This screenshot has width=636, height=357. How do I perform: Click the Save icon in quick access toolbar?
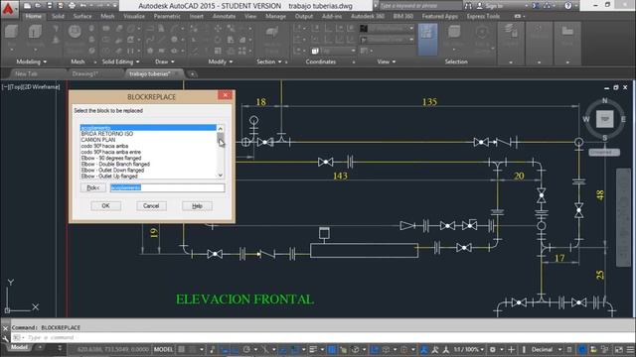click(50, 6)
